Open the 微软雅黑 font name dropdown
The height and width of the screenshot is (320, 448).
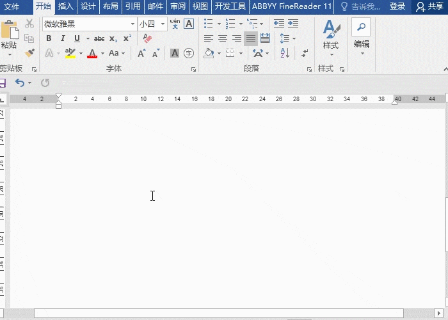pyautogui.click(x=132, y=24)
